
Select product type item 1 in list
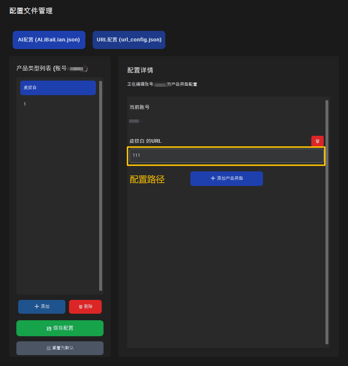[x=58, y=104]
